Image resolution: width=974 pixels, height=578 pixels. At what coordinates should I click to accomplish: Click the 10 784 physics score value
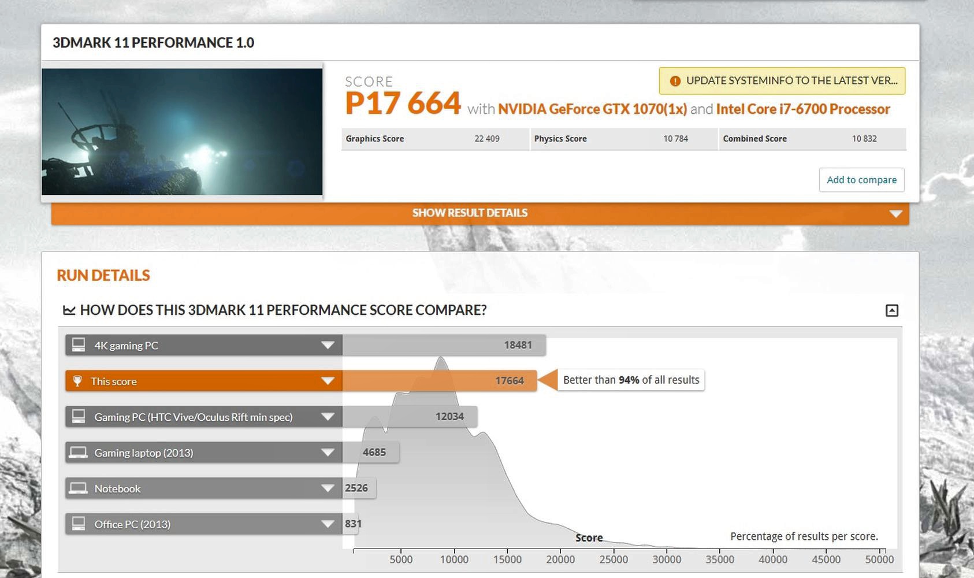675,139
